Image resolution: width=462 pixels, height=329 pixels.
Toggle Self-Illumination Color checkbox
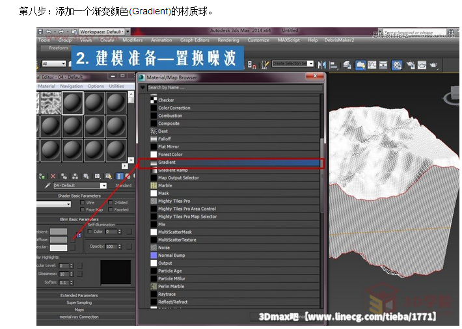(x=90, y=231)
